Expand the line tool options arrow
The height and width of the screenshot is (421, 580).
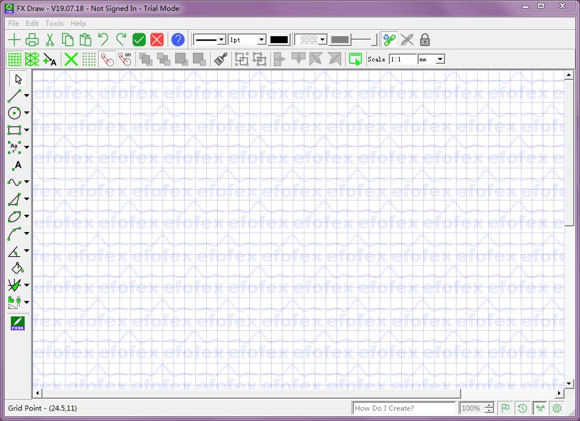(26, 96)
